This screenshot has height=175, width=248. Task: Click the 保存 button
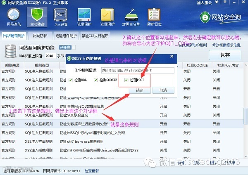click(x=225, y=55)
